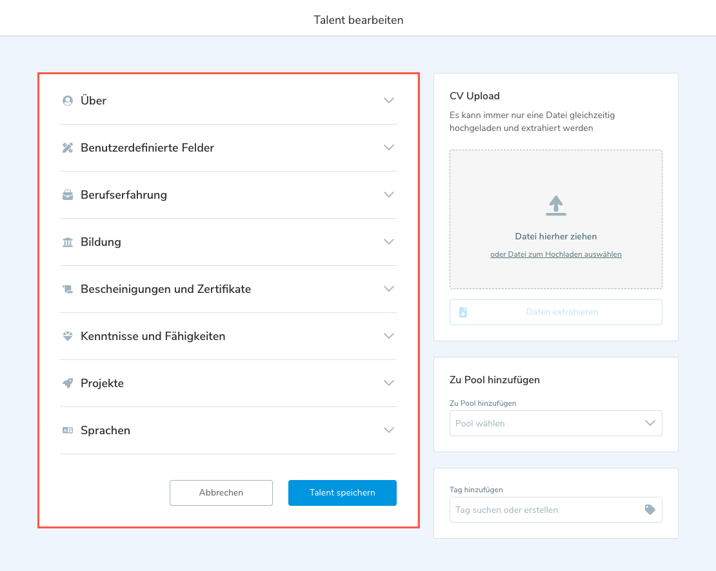Expand the Projekte section chevron
716x571 pixels.
tap(388, 383)
